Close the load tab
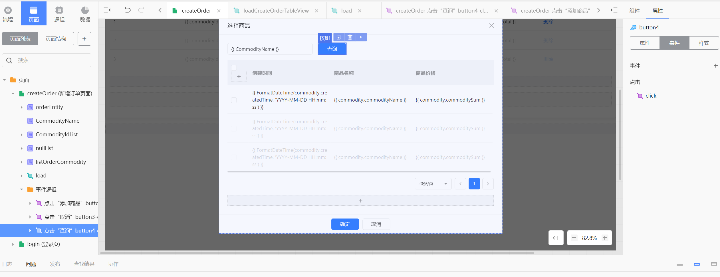The image size is (720, 277). tap(360, 11)
